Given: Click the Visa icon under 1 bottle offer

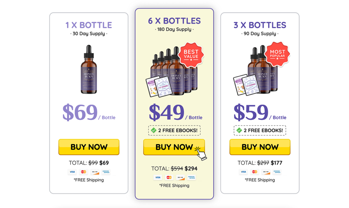Looking at the screenshot, I should [x=72, y=172].
